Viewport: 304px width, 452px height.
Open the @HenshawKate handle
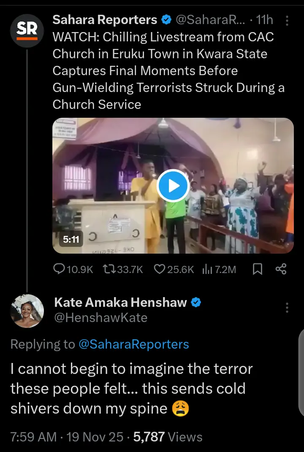coord(100,317)
